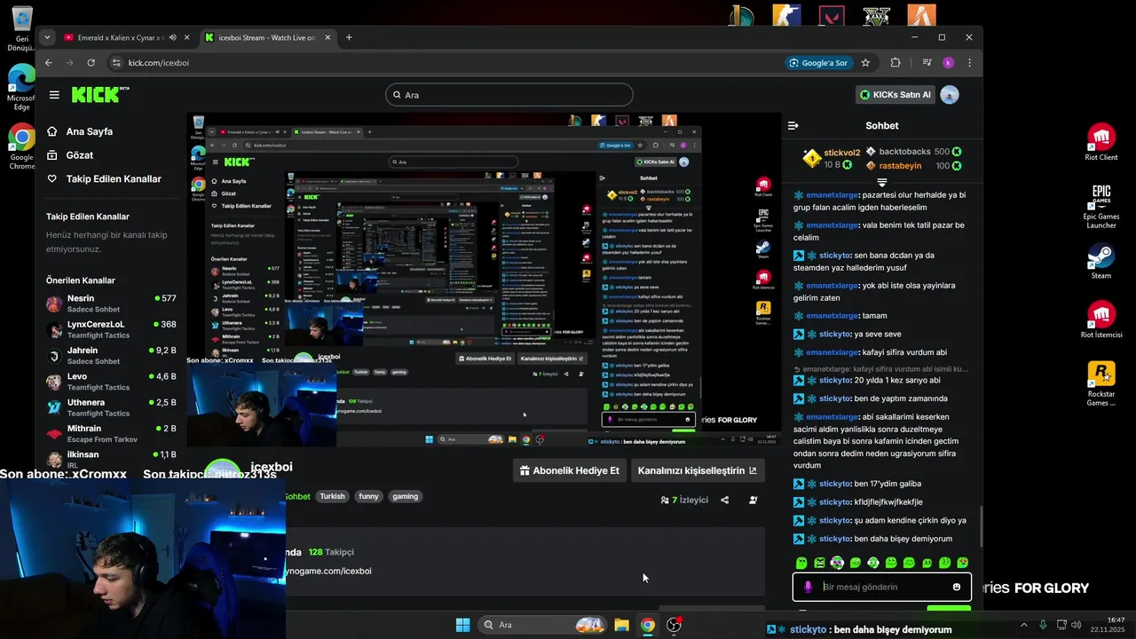The height and width of the screenshot is (639, 1136).
Task: Reload the kick.com page
Action: (x=91, y=63)
